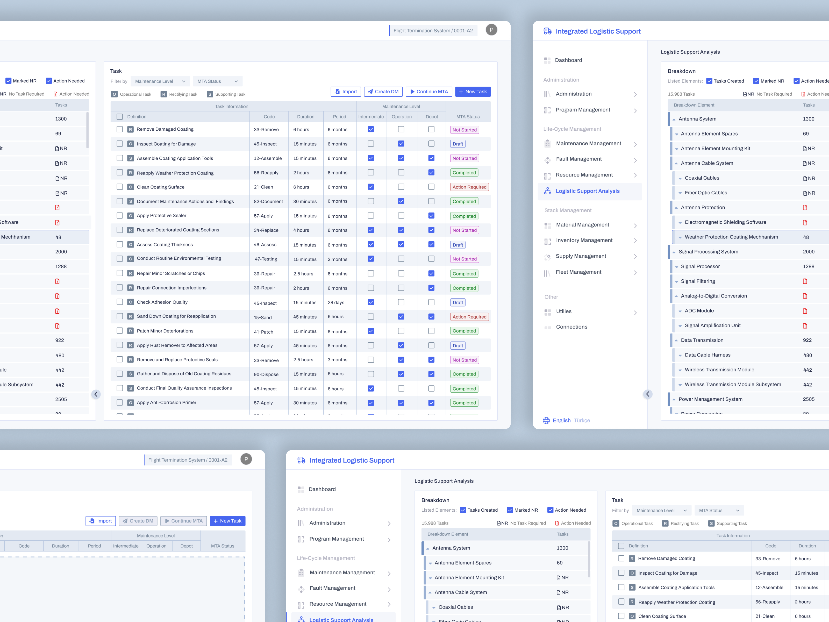Click the New Task button
The height and width of the screenshot is (622, 829).
[x=473, y=92]
